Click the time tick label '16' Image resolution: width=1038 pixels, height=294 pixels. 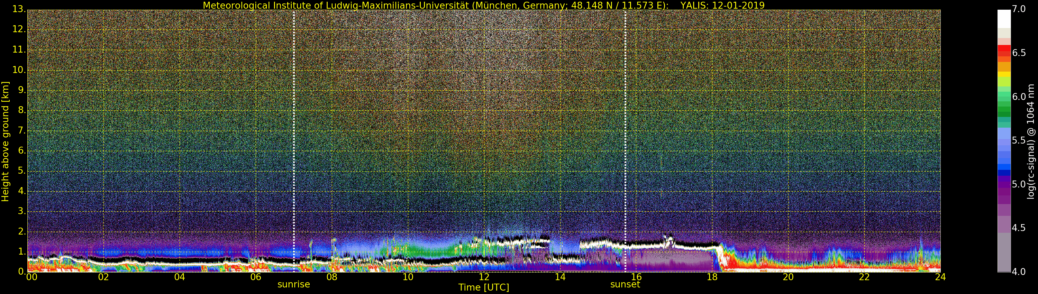pyautogui.click(x=636, y=277)
